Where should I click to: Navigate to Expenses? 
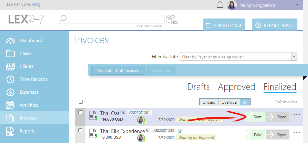tap(29, 92)
